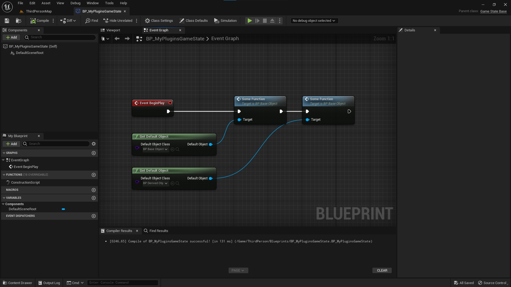
Task: Open the No debug object selected dropdown
Action: (314, 20)
